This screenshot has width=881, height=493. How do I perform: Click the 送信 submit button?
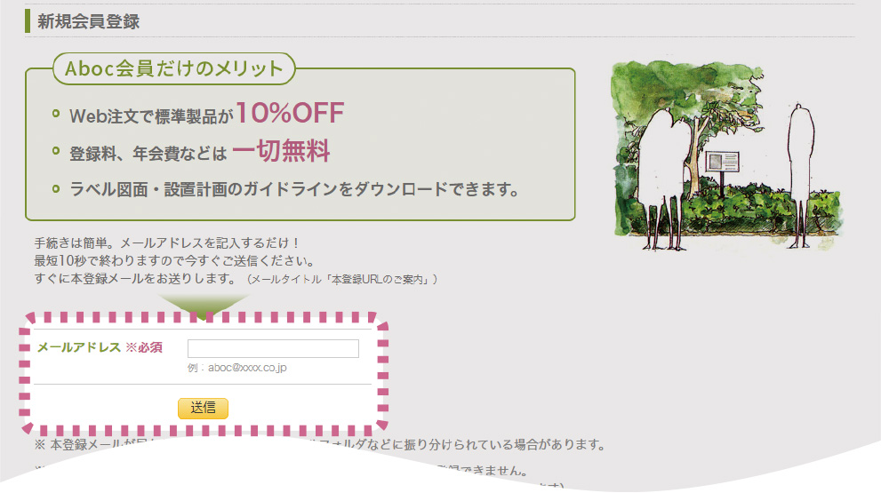click(203, 408)
